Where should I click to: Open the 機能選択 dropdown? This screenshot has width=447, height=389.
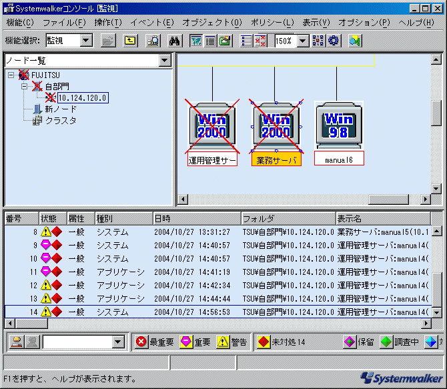point(86,41)
